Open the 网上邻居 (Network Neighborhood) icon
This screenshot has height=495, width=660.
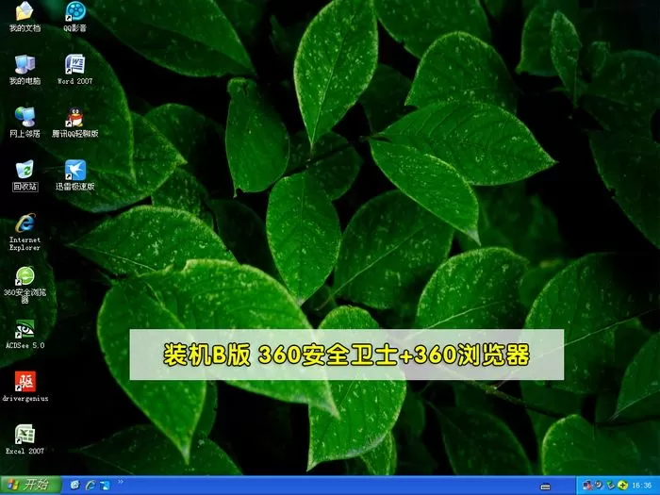point(25,118)
